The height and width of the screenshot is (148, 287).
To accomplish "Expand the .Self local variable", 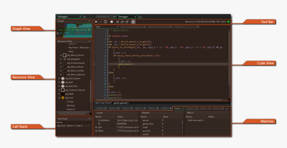I will [96, 127].
